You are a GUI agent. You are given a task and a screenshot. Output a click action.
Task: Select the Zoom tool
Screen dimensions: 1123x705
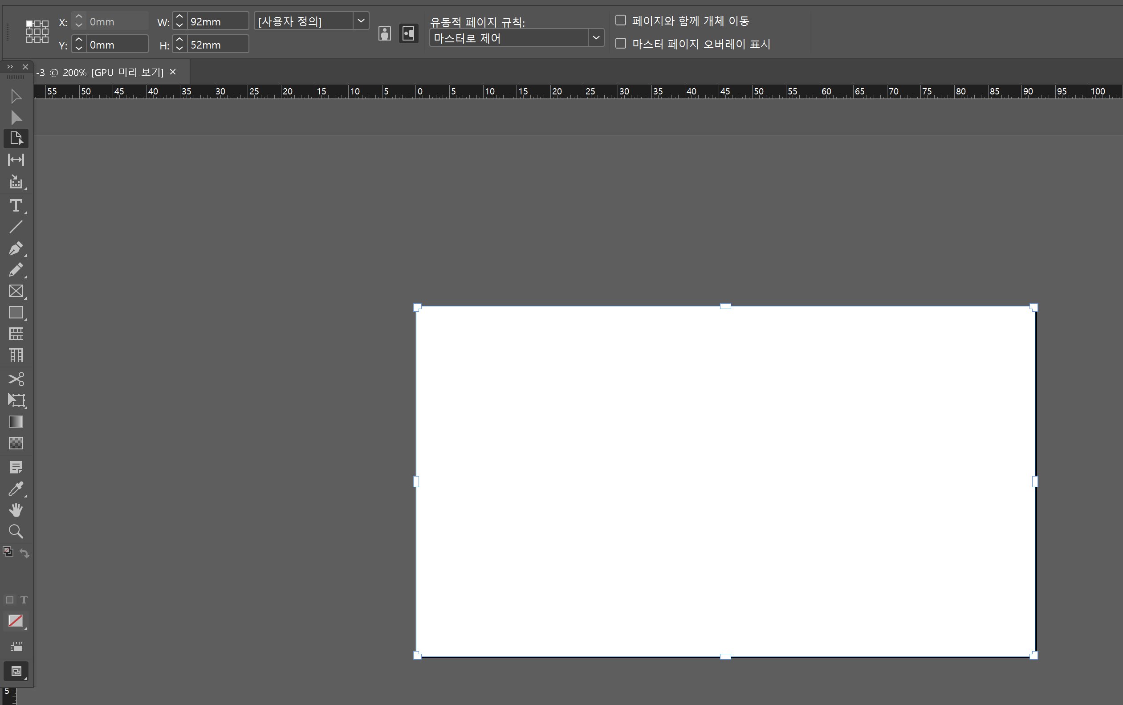[16, 531]
